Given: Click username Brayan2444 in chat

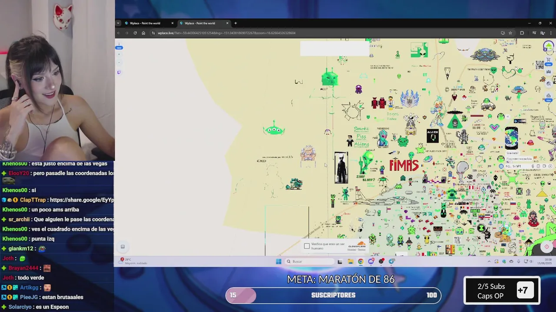Looking at the screenshot, I should point(23,268).
